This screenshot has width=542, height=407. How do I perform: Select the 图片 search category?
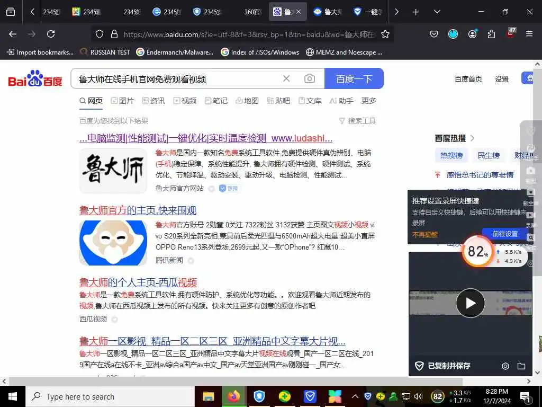click(122, 101)
